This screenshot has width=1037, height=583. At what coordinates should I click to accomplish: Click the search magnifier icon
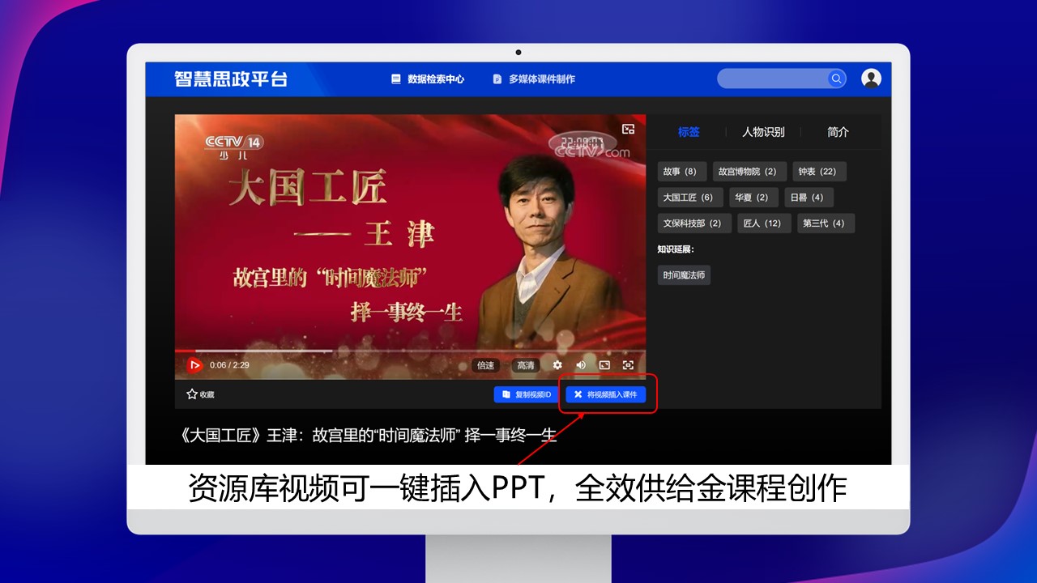point(836,79)
